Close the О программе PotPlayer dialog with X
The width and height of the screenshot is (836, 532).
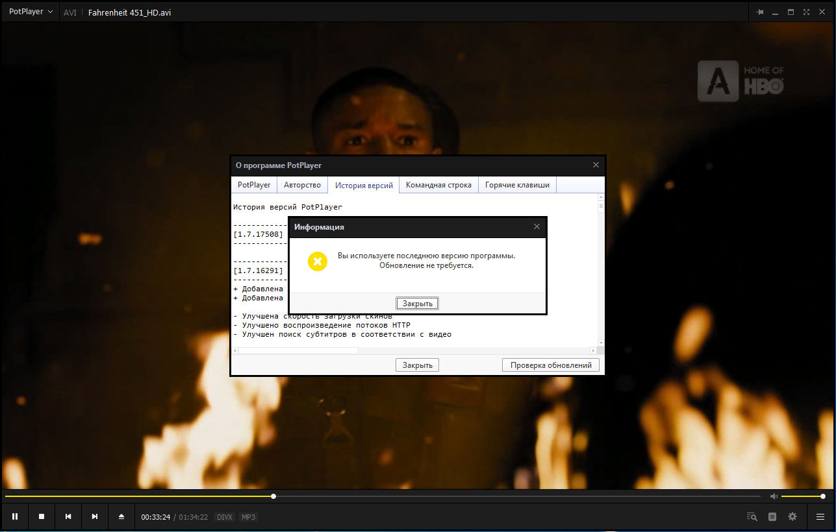(596, 165)
